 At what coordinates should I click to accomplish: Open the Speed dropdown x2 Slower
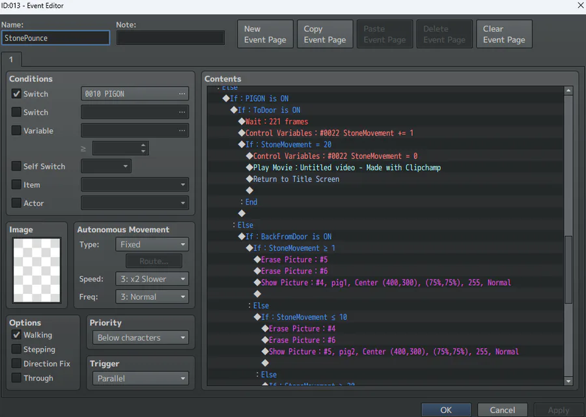[x=152, y=279]
